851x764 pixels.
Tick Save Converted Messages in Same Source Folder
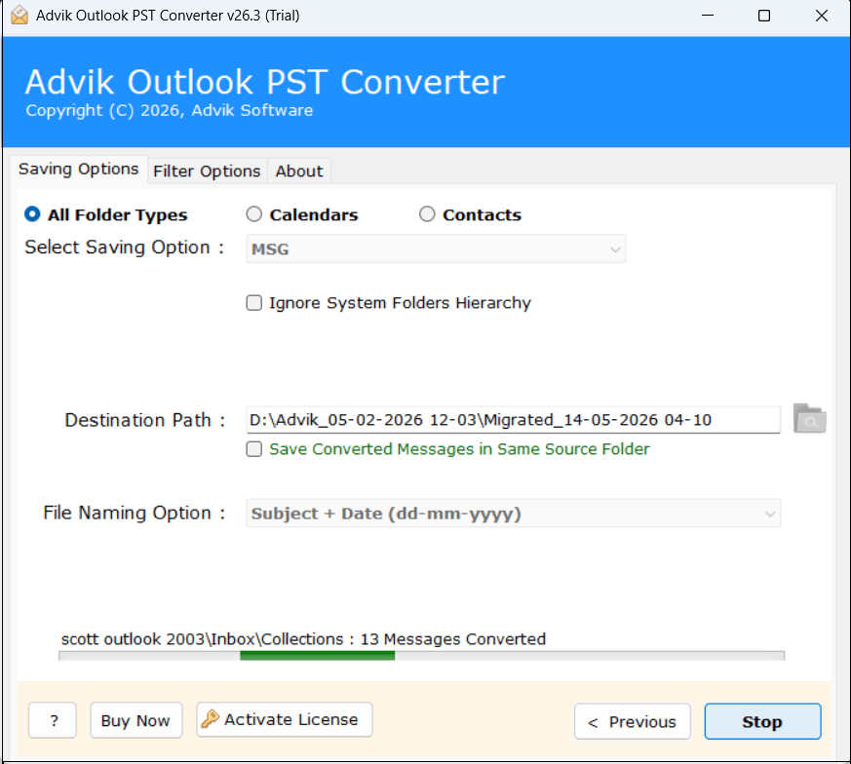click(254, 449)
